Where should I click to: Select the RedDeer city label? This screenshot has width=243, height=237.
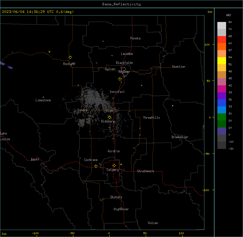[124, 72]
